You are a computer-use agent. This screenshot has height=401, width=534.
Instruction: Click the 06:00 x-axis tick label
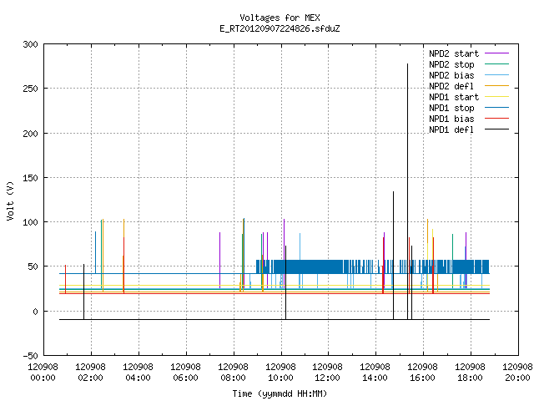pyautogui.click(x=185, y=378)
